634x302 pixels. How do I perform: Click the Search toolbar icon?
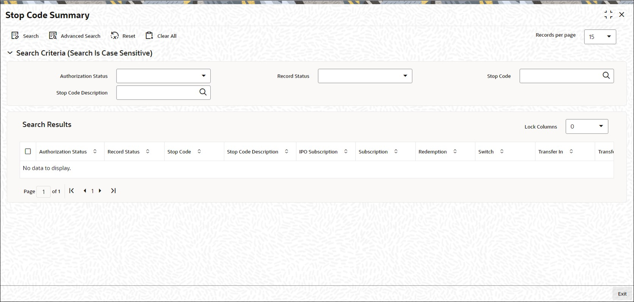(15, 36)
